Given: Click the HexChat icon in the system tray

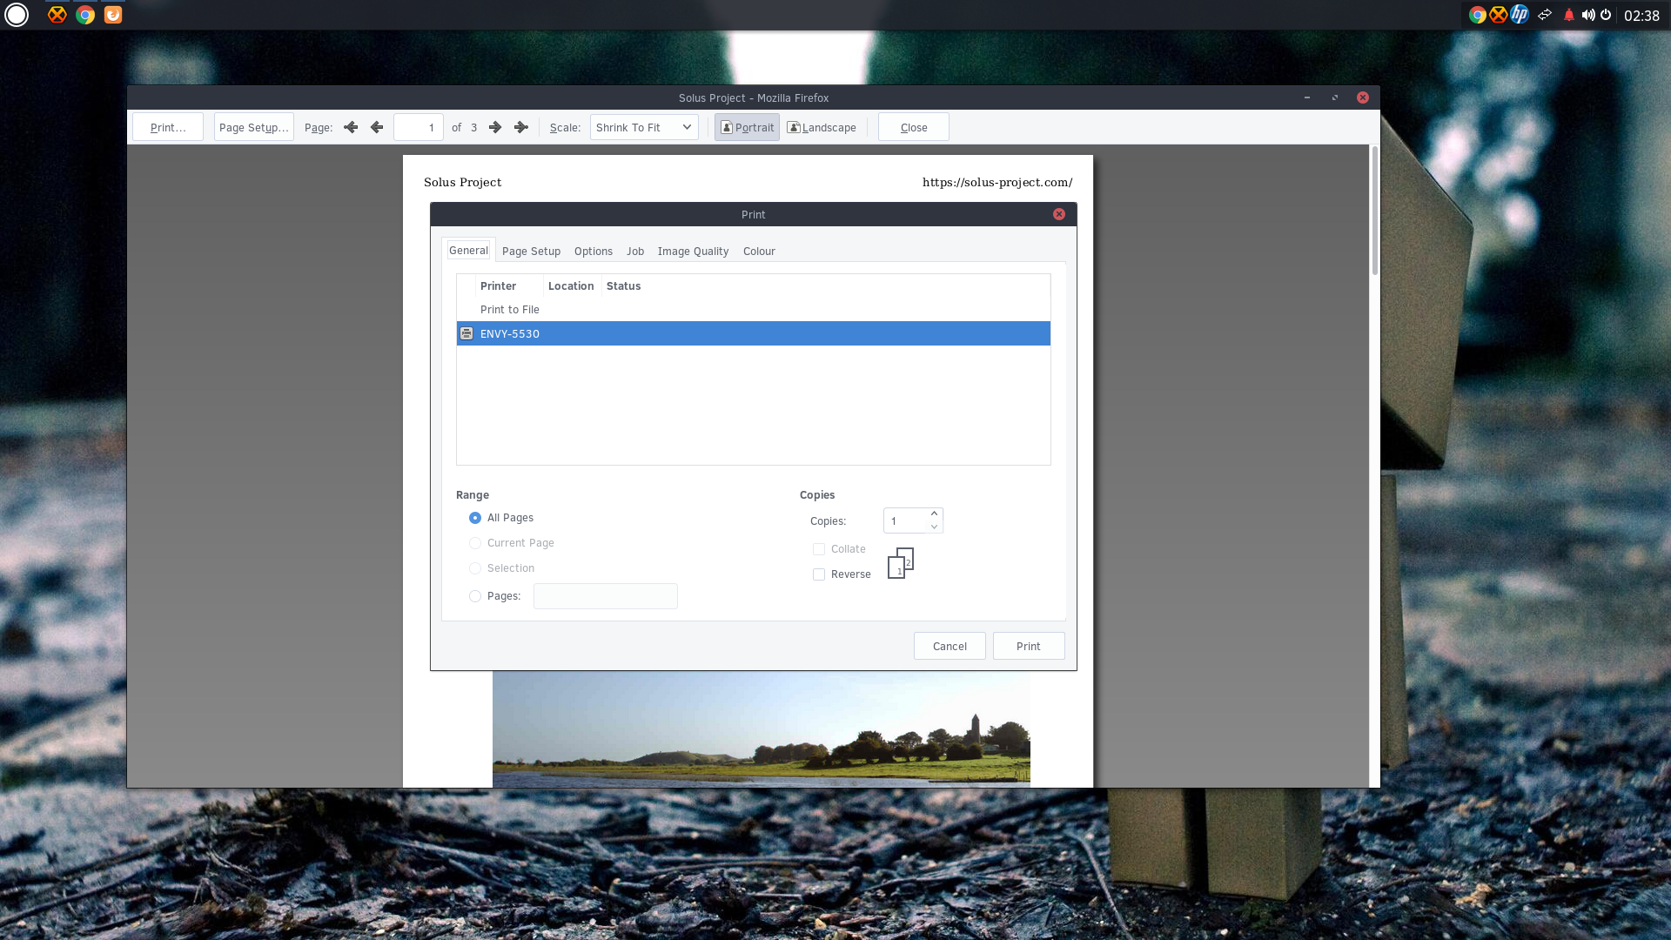Looking at the screenshot, I should point(1498,15).
